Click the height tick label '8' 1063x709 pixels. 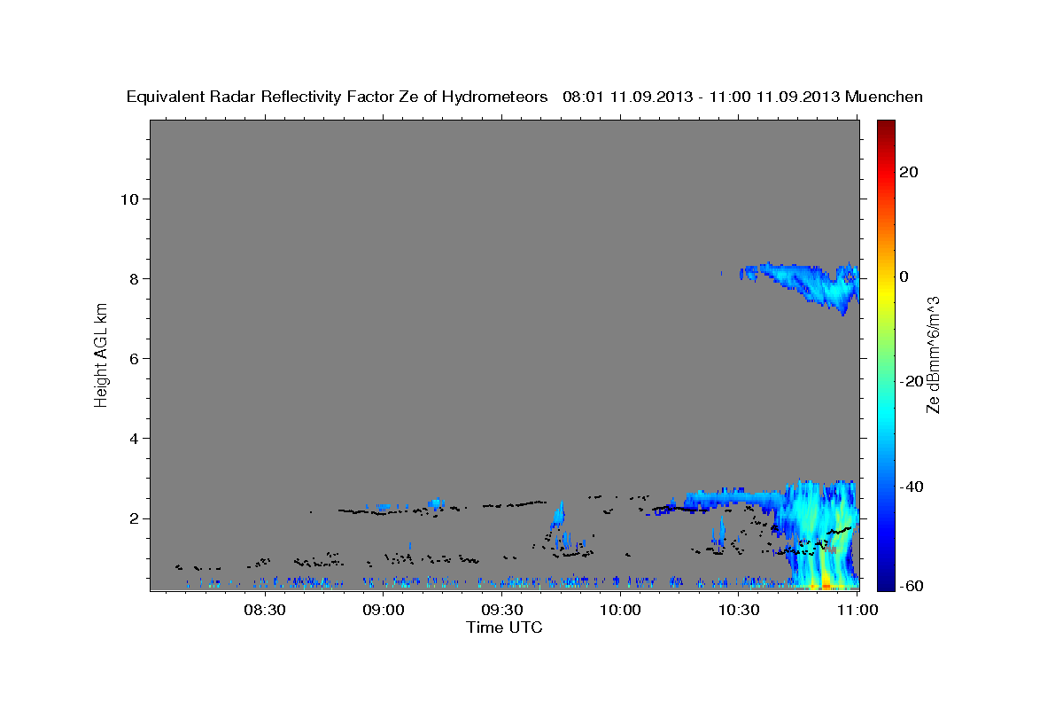(134, 278)
